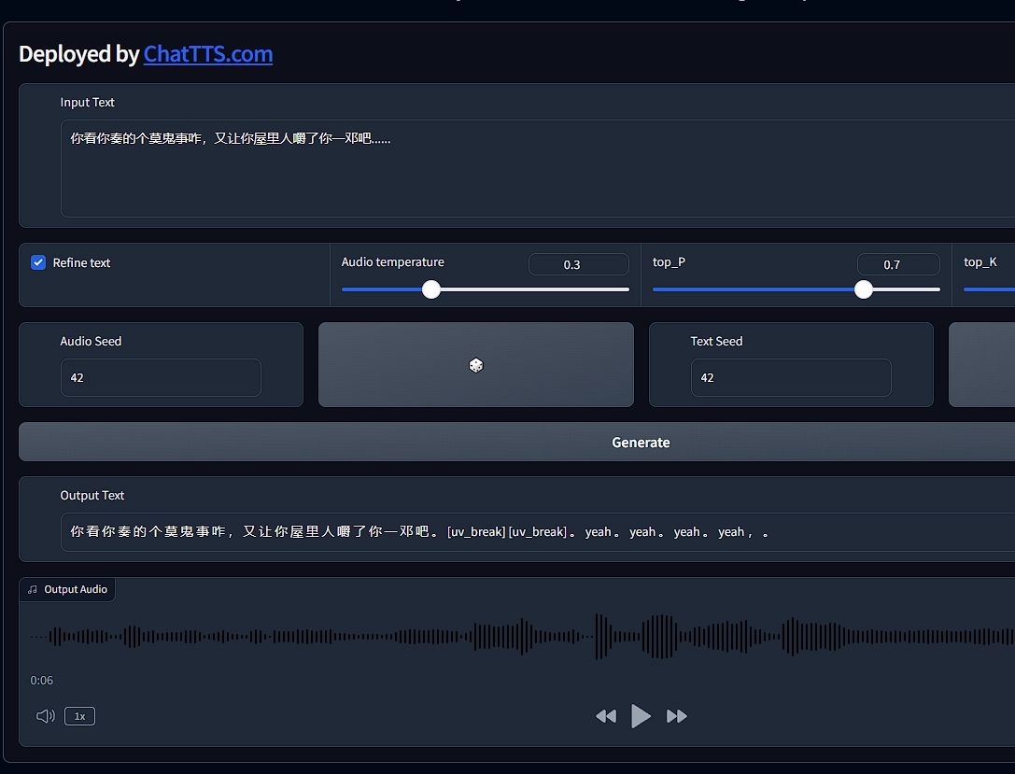
Task: Open the ChatTTS.com link
Action: tap(207, 54)
